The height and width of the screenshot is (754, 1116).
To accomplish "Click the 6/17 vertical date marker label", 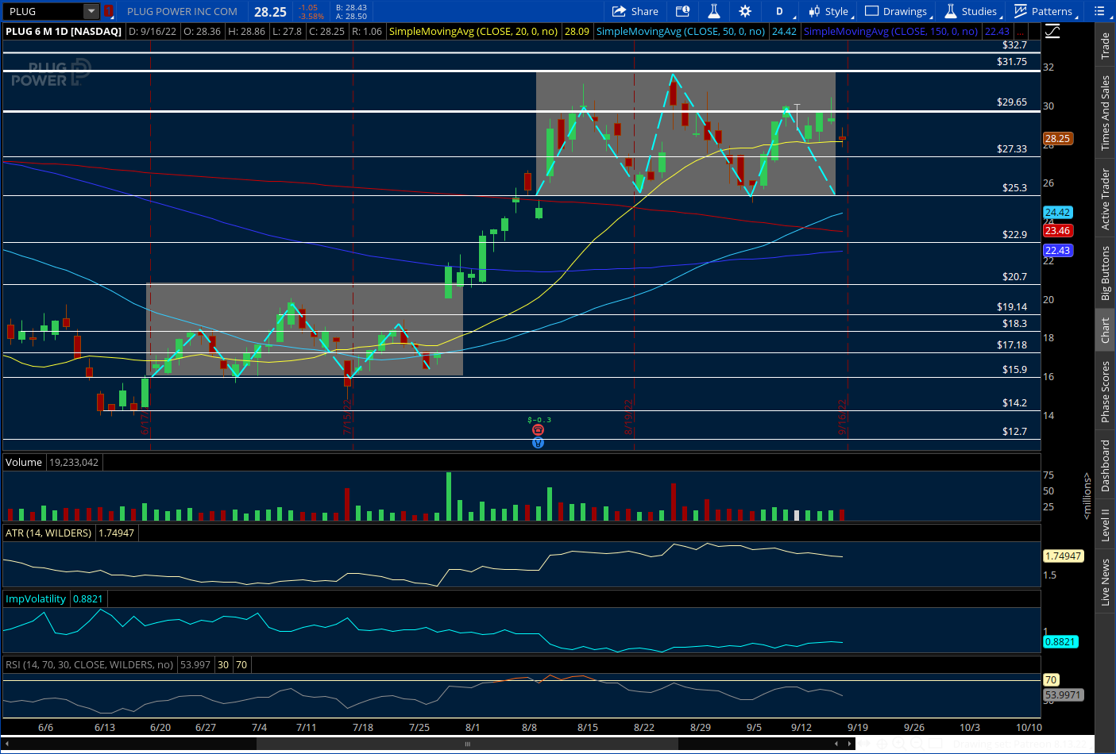I will (x=145, y=422).
